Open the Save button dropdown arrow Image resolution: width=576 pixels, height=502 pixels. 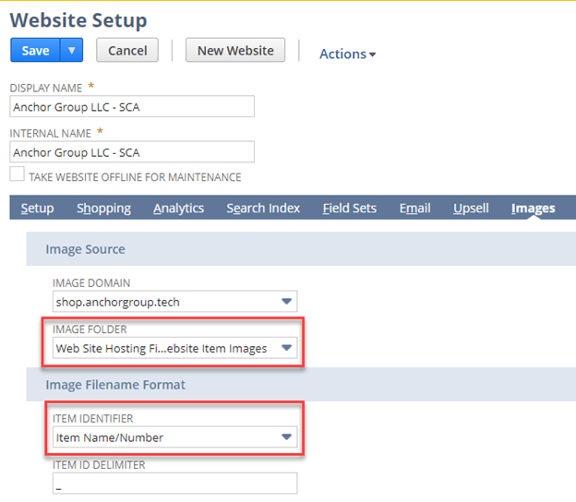(x=72, y=51)
